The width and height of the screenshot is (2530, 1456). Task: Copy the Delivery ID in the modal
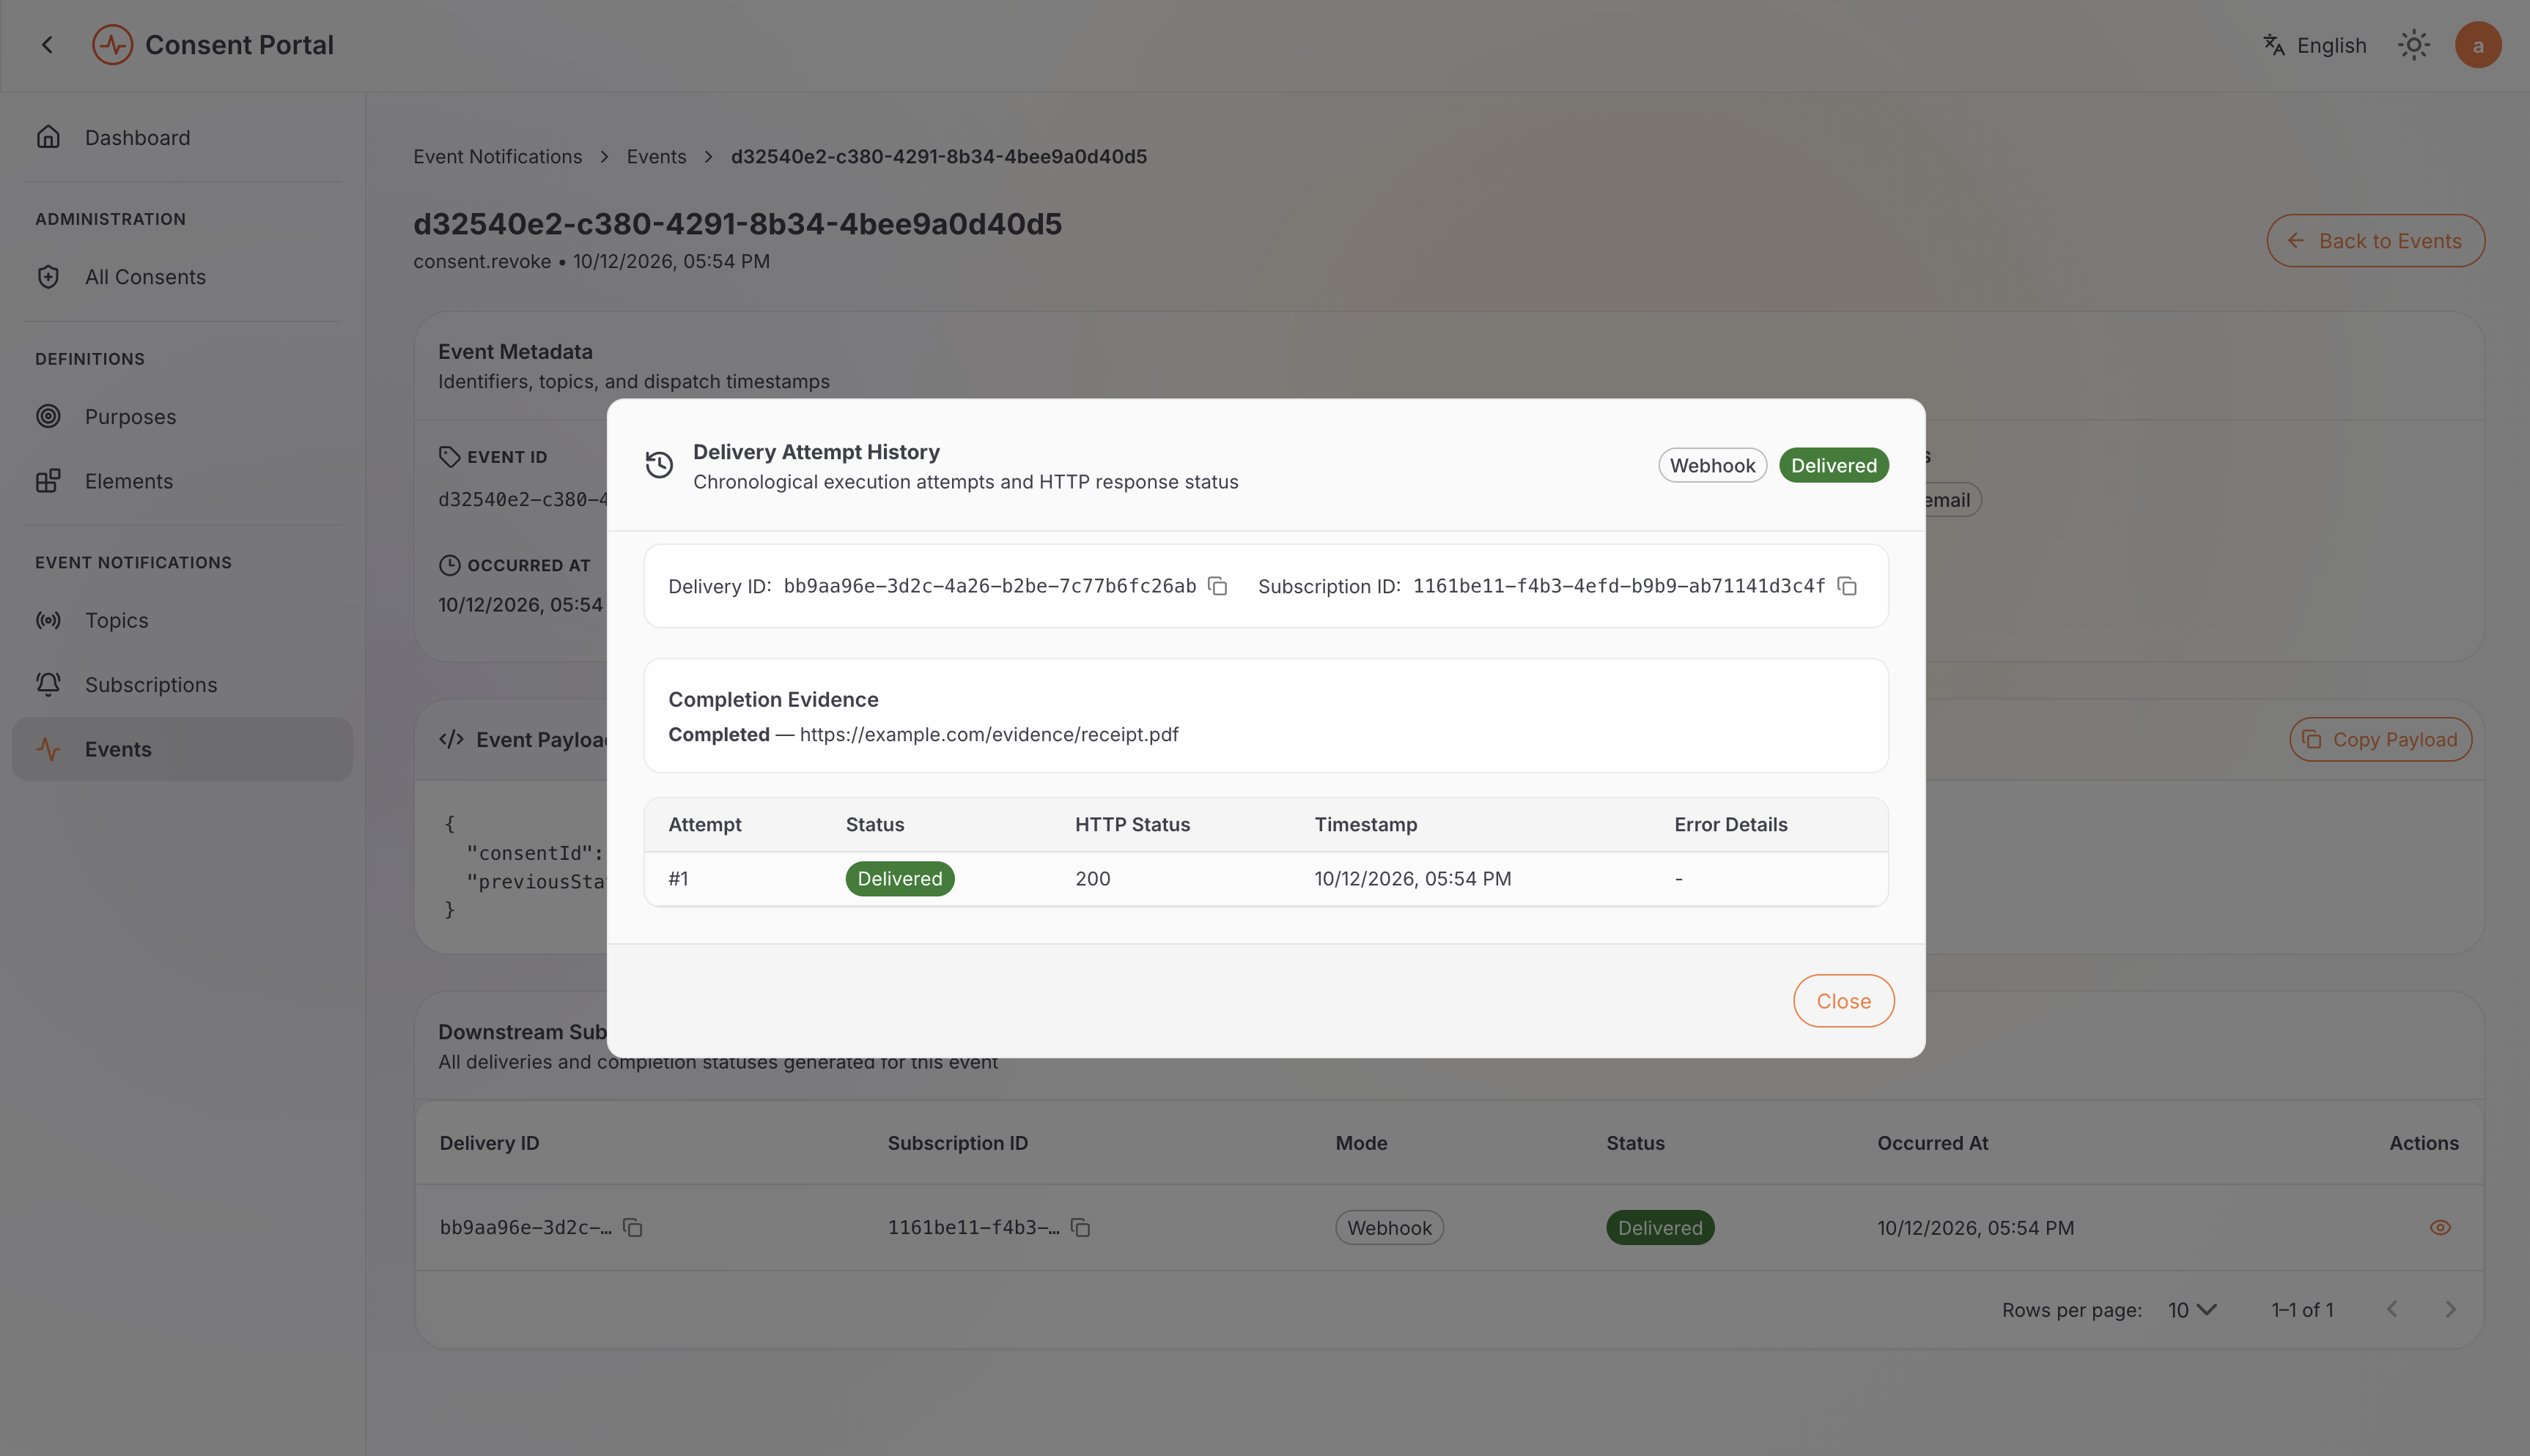click(x=1217, y=586)
